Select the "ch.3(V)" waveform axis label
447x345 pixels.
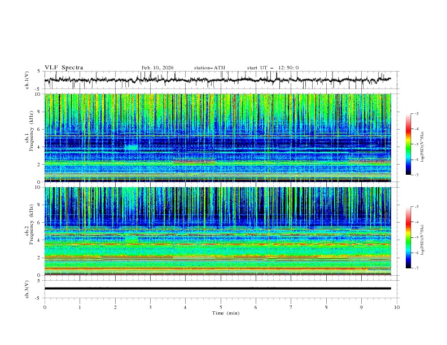click(x=27, y=289)
